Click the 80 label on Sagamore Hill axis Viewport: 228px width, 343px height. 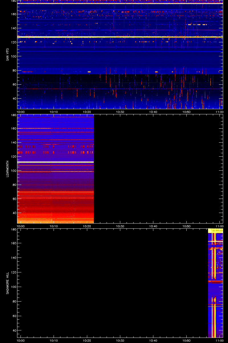coord(14,301)
